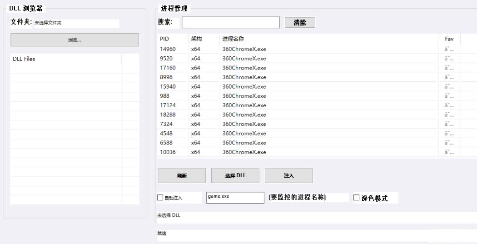Click 360ChromeX.exe name in PID 7324 row
The height and width of the screenshot is (244, 477).
pos(244,124)
